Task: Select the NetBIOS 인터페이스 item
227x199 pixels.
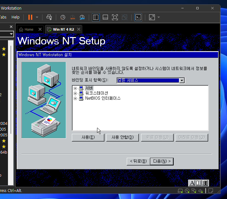Action: coord(103,98)
